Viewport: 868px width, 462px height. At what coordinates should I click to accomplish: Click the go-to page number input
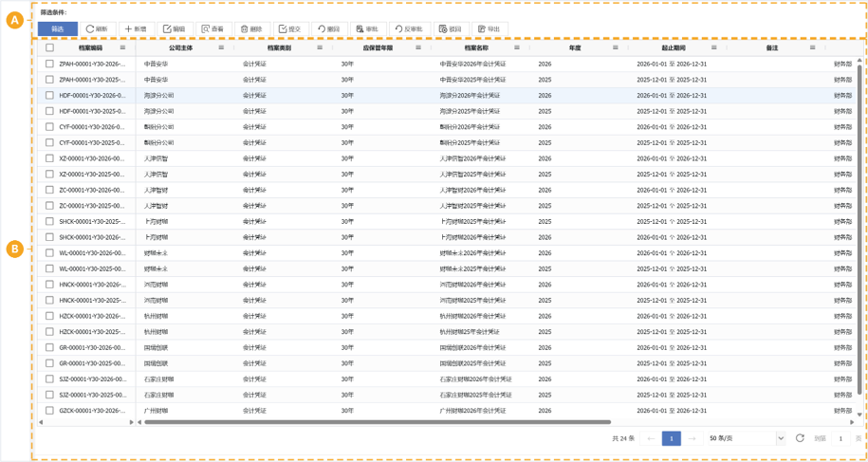(x=840, y=439)
